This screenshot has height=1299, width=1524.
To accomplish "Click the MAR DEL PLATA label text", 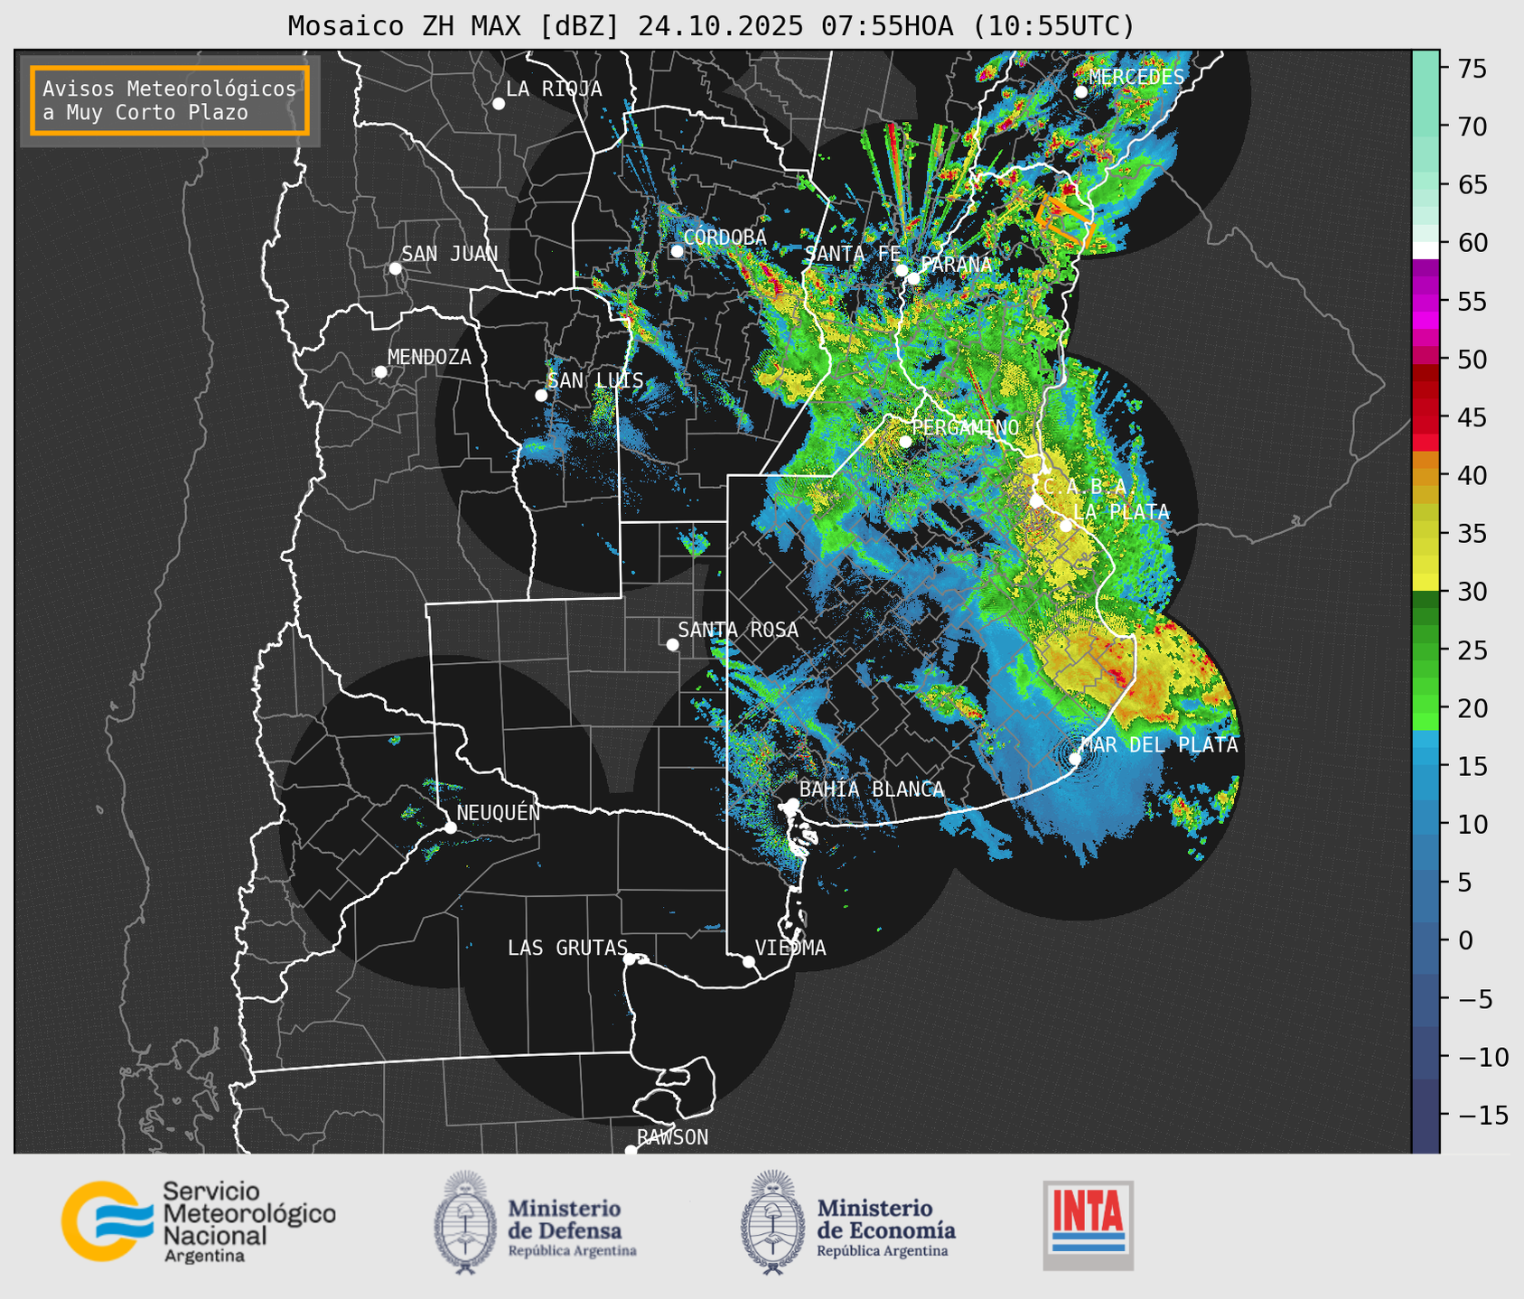I will 1159,744.
